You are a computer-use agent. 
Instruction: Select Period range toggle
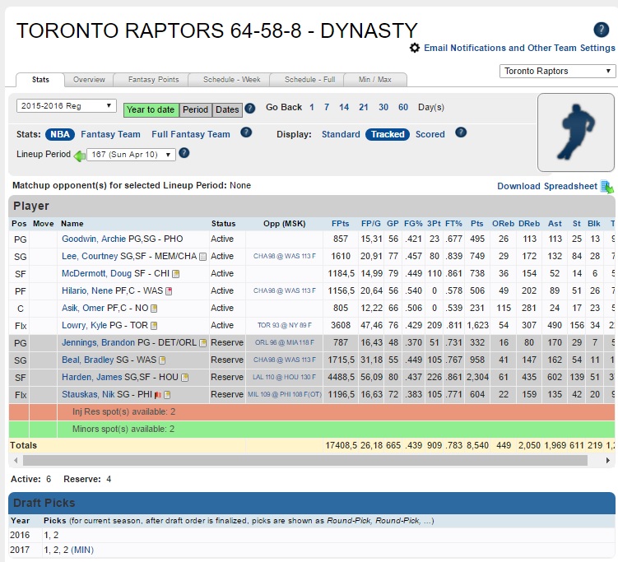(196, 109)
